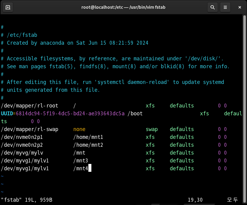Click the wrapped 'ts 0 0' continuation line
This screenshot has width=247, height=205.
tap(20, 121)
